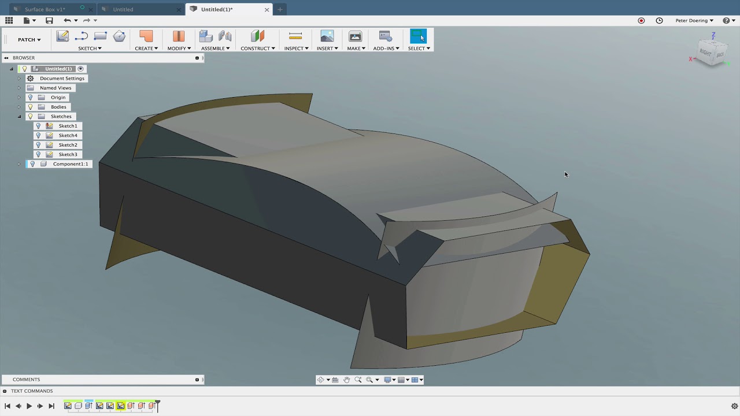
Task: Jump to timeline beginning
Action: click(8, 406)
